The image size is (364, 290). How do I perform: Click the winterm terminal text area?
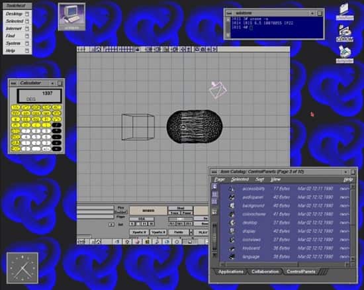[277, 27]
